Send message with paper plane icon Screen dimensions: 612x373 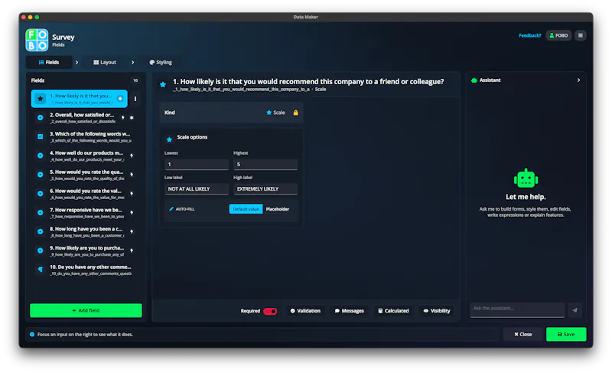(575, 310)
